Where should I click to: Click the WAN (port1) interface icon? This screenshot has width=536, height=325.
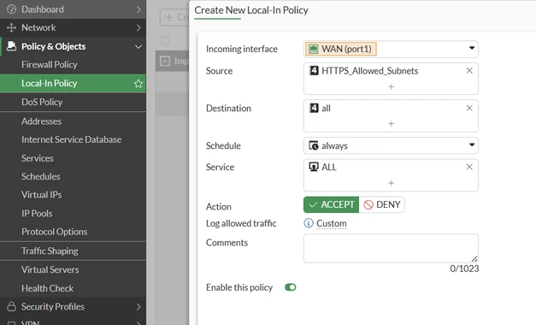[x=314, y=49]
